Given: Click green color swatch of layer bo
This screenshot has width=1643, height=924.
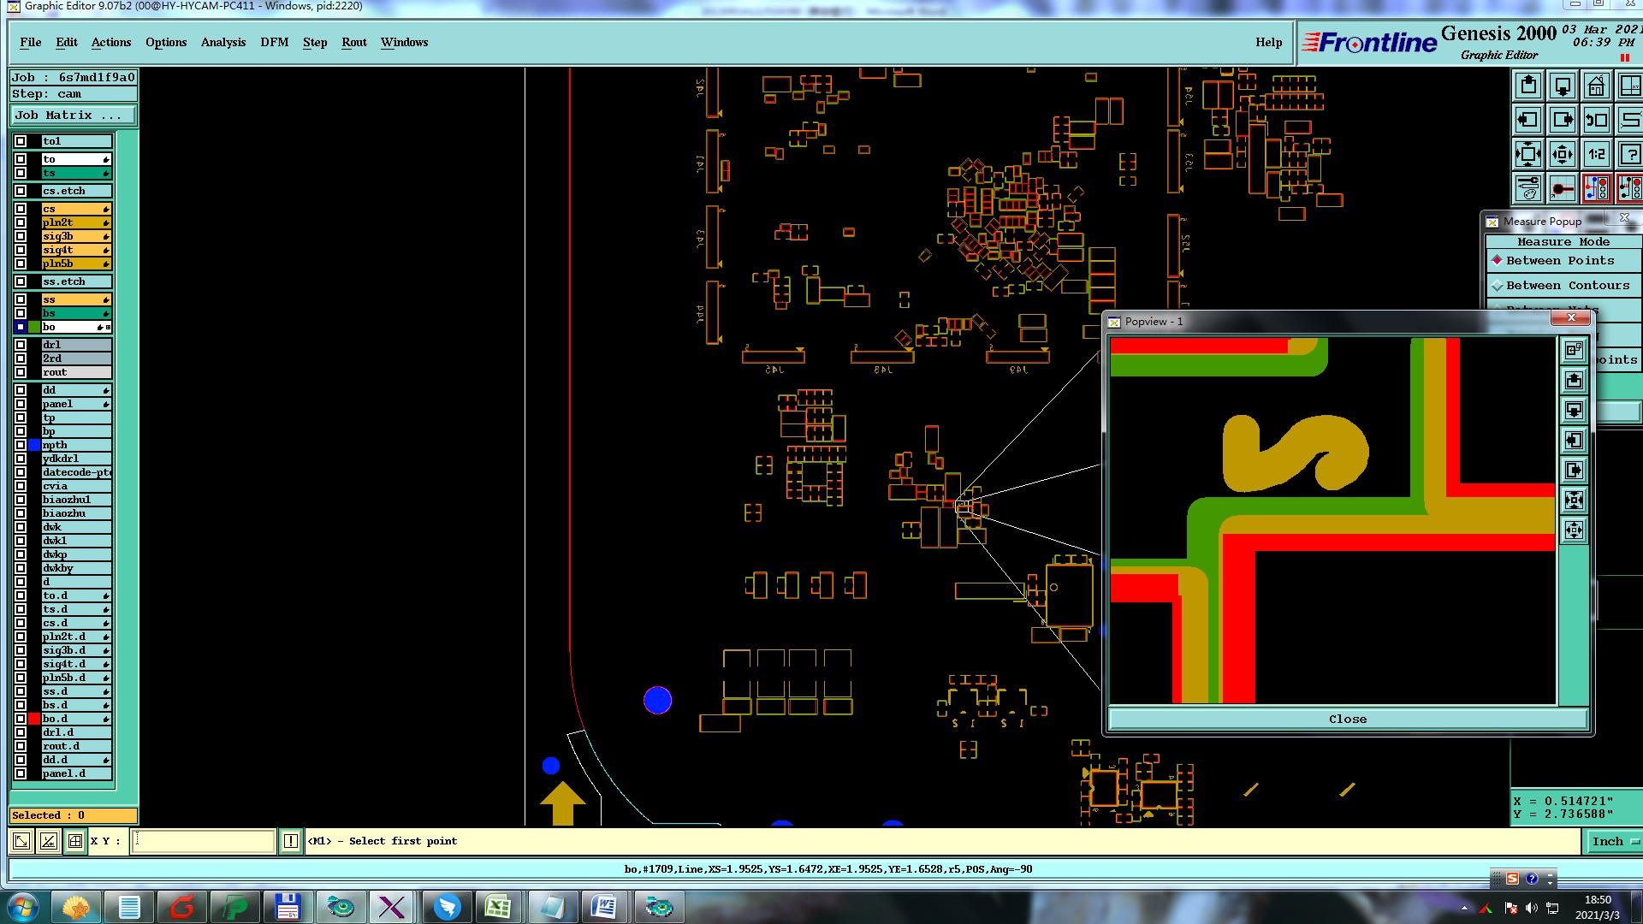Looking at the screenshot, I should [34, 327].
